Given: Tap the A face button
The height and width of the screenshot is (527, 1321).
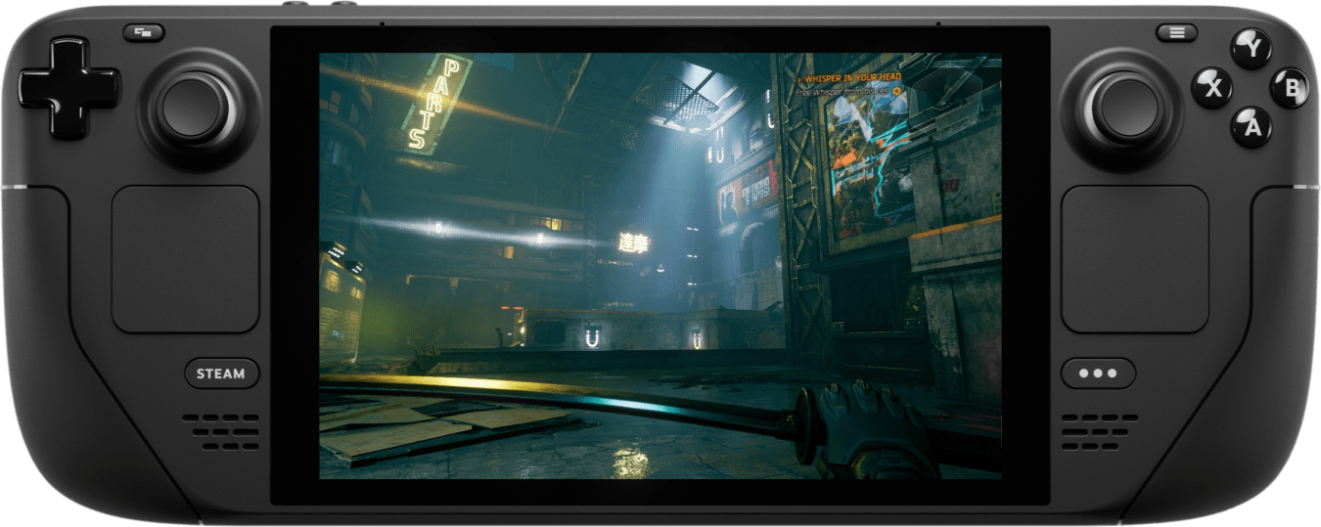Looking at the screenshot, I should point(1251,127).
